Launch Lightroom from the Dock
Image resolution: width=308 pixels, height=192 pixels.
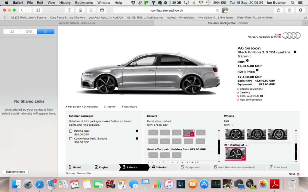point(181,184)
